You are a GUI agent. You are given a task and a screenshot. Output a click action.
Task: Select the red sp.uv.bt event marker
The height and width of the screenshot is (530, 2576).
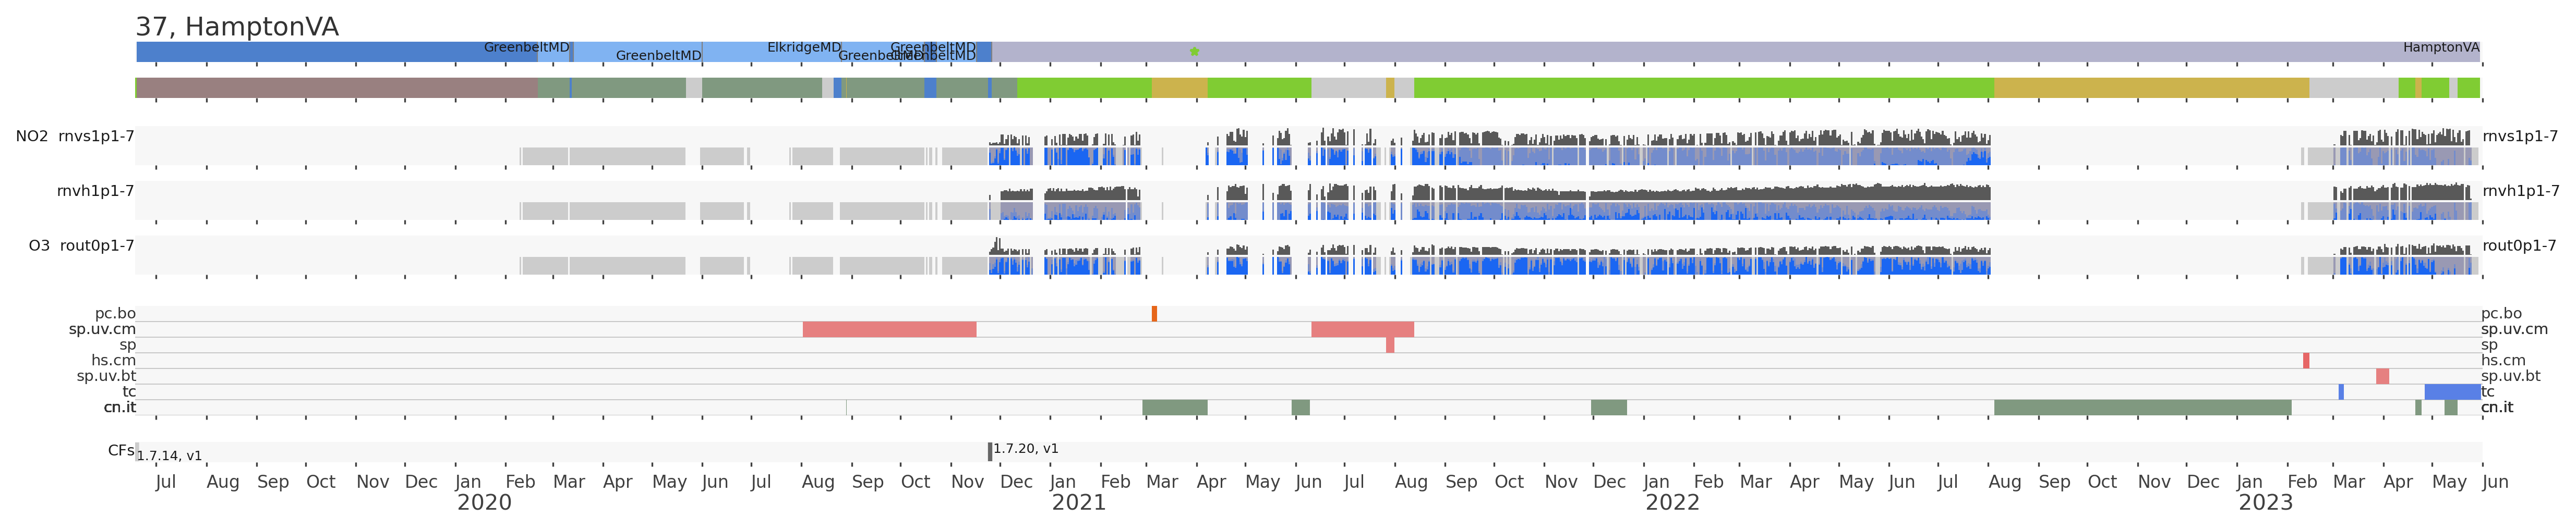point(2382,376)
